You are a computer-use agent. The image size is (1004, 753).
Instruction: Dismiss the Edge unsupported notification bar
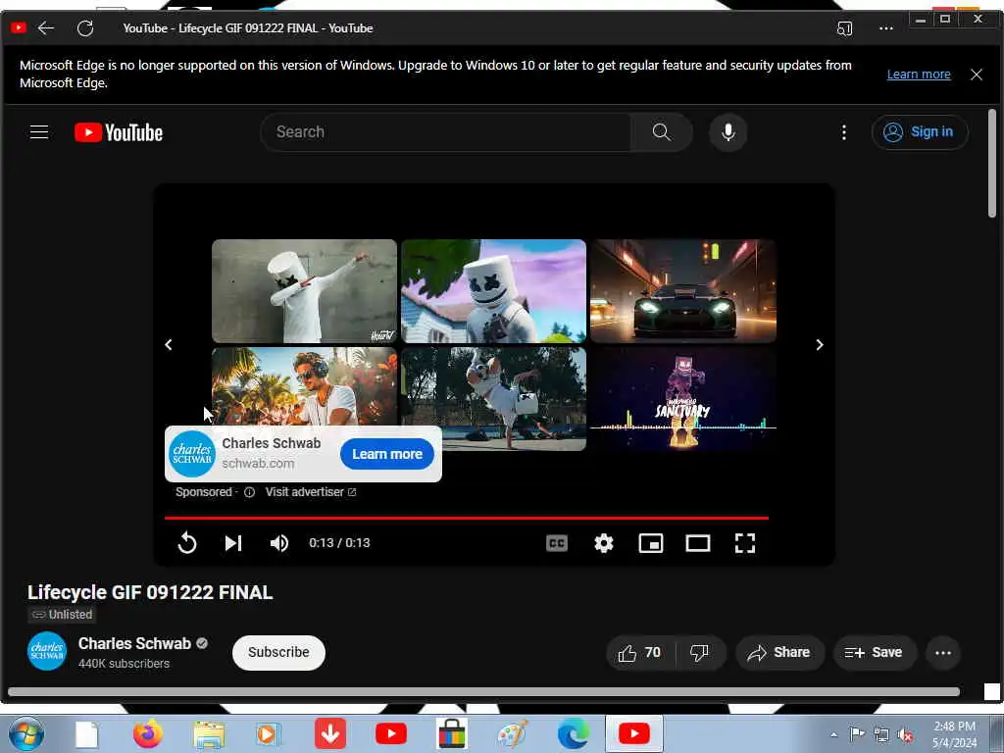pyautogui.click(x=976, y=75)
